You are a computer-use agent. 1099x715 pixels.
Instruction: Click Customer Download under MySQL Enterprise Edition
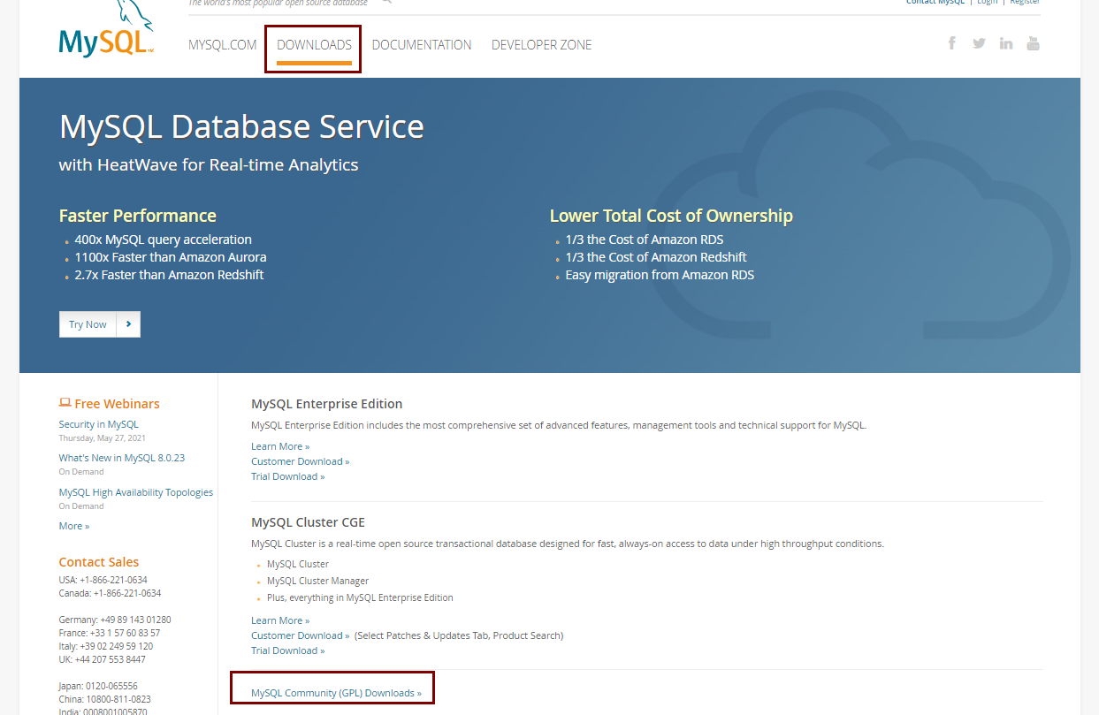pyautogui.click(x=300, y=460)
